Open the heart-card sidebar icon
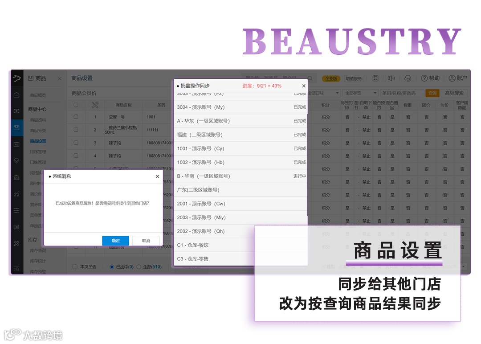This screenshot has width=481, height=344. pyautogui.click(x=16, y=111)
